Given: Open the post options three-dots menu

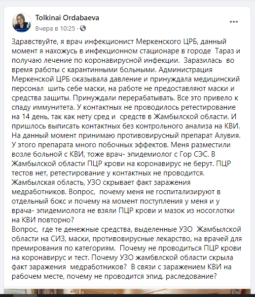Looking at the screenshot, I should [234, 22].
